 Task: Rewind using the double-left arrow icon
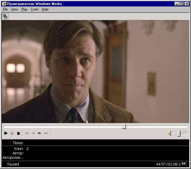click(x=33, y=133)
